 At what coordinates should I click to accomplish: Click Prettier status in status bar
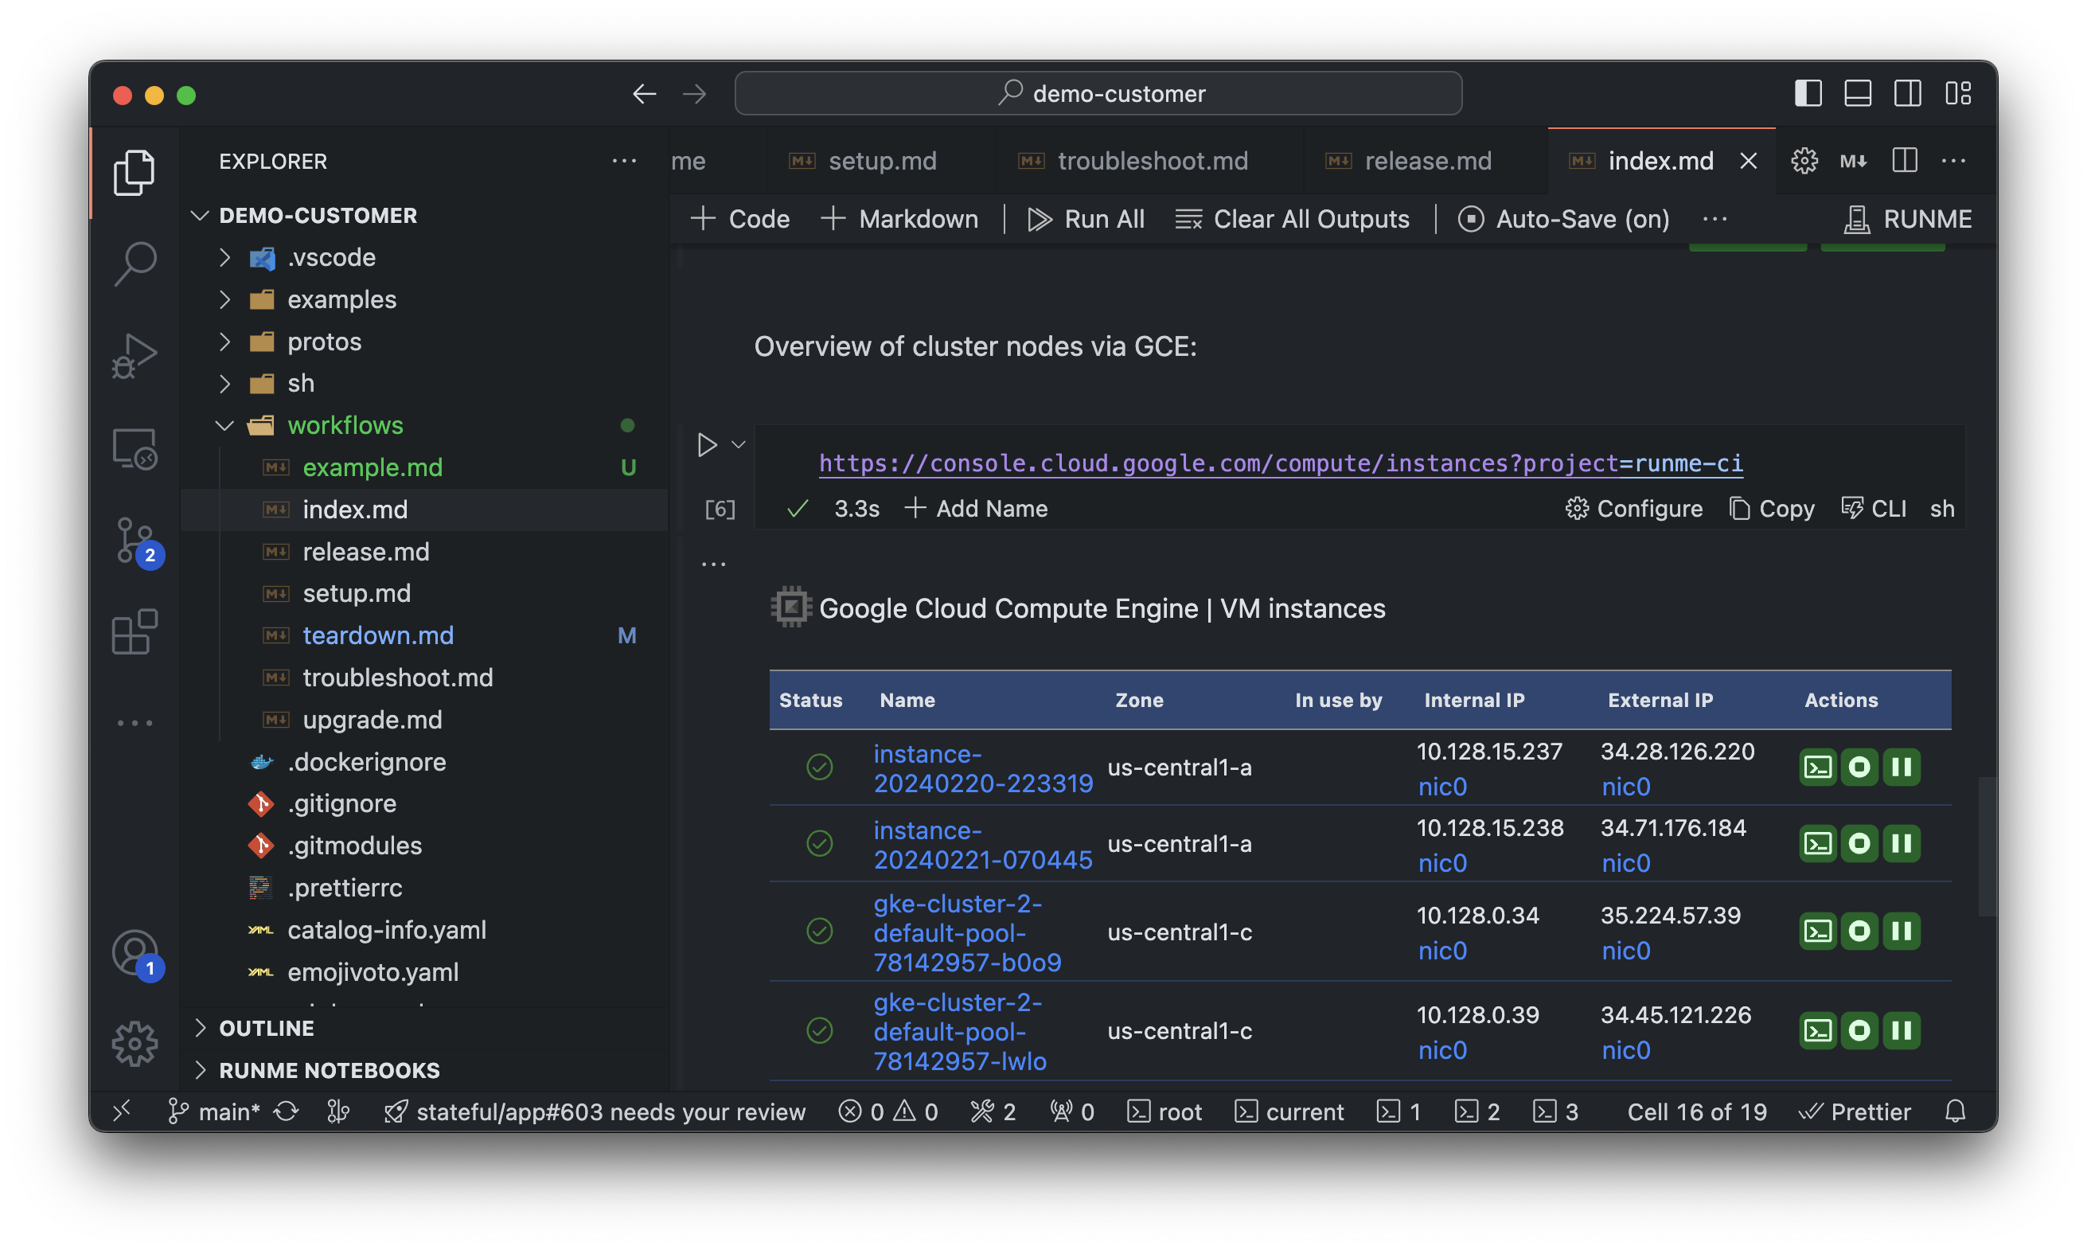click(1854, 1111)
